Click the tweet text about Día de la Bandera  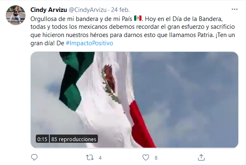pos(132,31)
